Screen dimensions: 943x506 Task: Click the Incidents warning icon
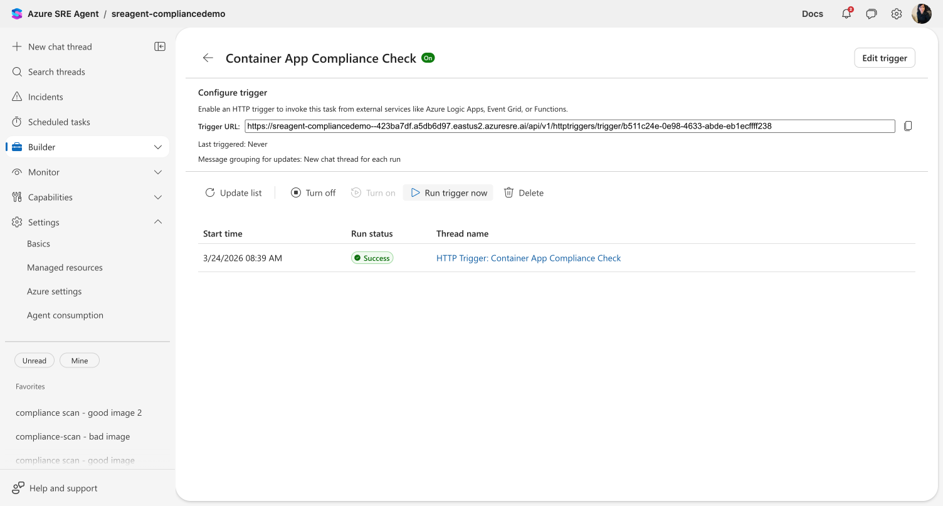[x=17, y=97]
